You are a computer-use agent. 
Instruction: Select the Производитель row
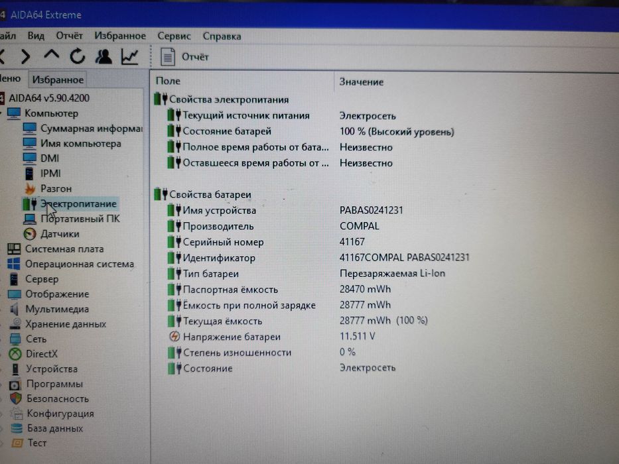(218, 226)
